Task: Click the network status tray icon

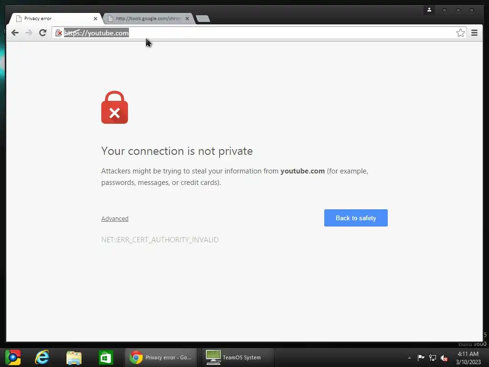Action: click(433, 357)
